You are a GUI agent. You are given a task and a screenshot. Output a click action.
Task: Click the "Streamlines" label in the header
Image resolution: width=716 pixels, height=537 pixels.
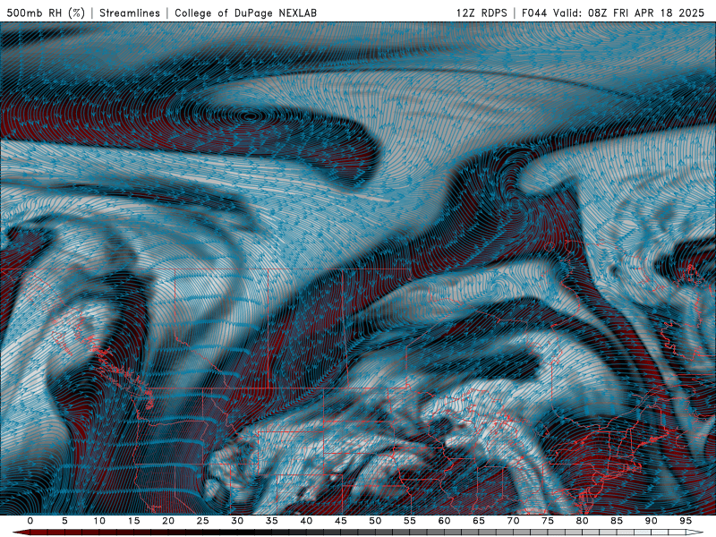click(x=130, y=13)
